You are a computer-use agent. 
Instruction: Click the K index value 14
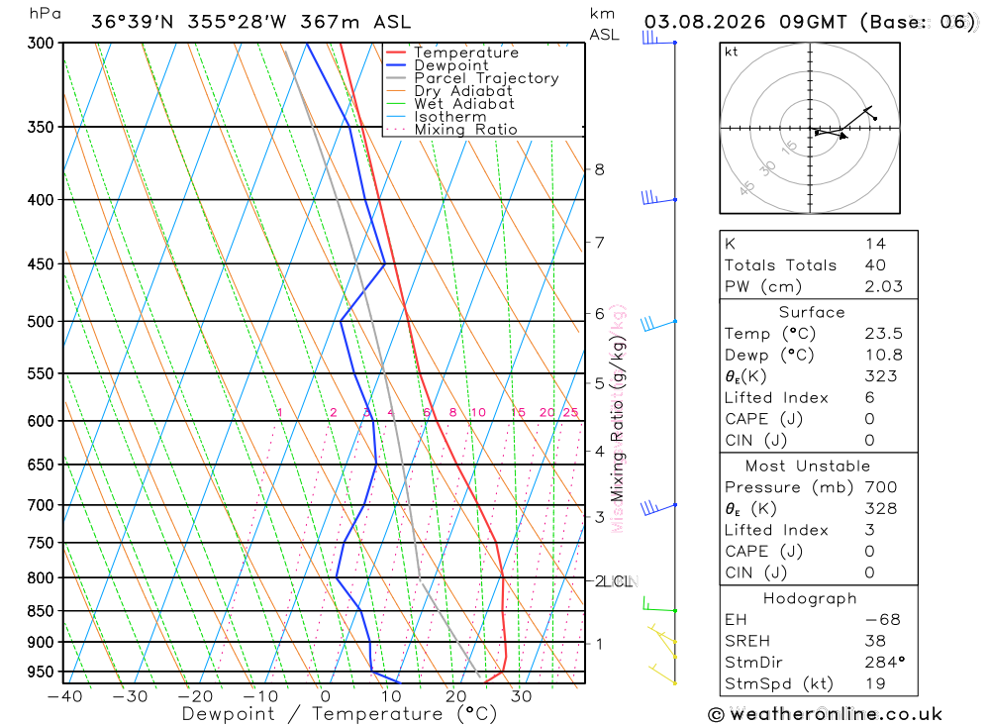pyautogui.click(x=875, y=244)
